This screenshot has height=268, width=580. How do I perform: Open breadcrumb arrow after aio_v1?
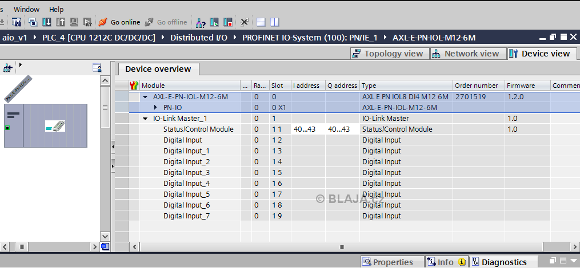(35, 37)
